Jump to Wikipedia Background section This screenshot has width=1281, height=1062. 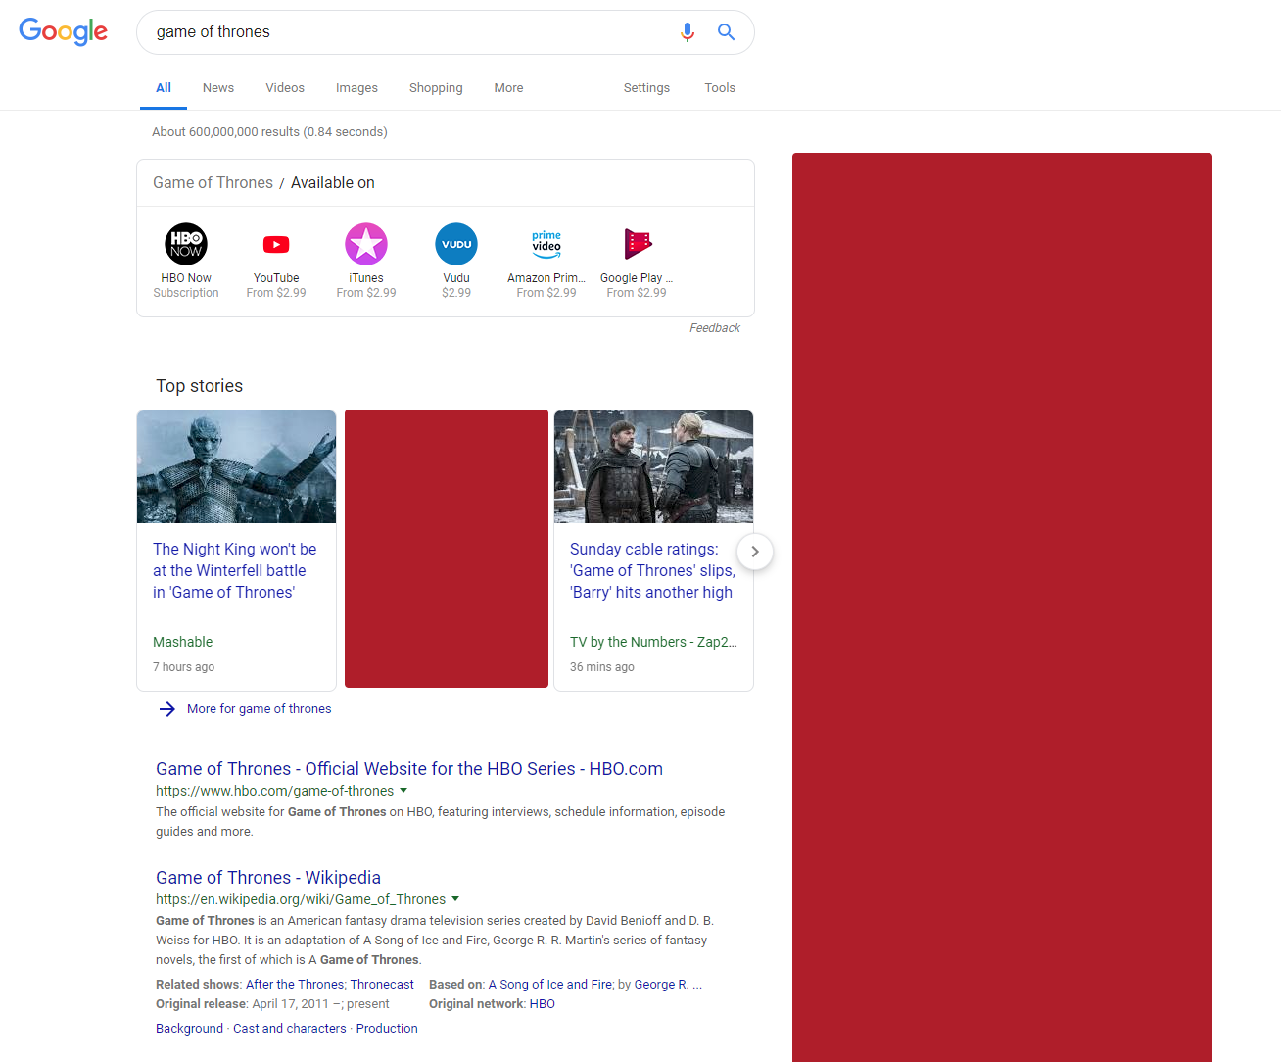pyautogui.click(x=189, y=1029)
